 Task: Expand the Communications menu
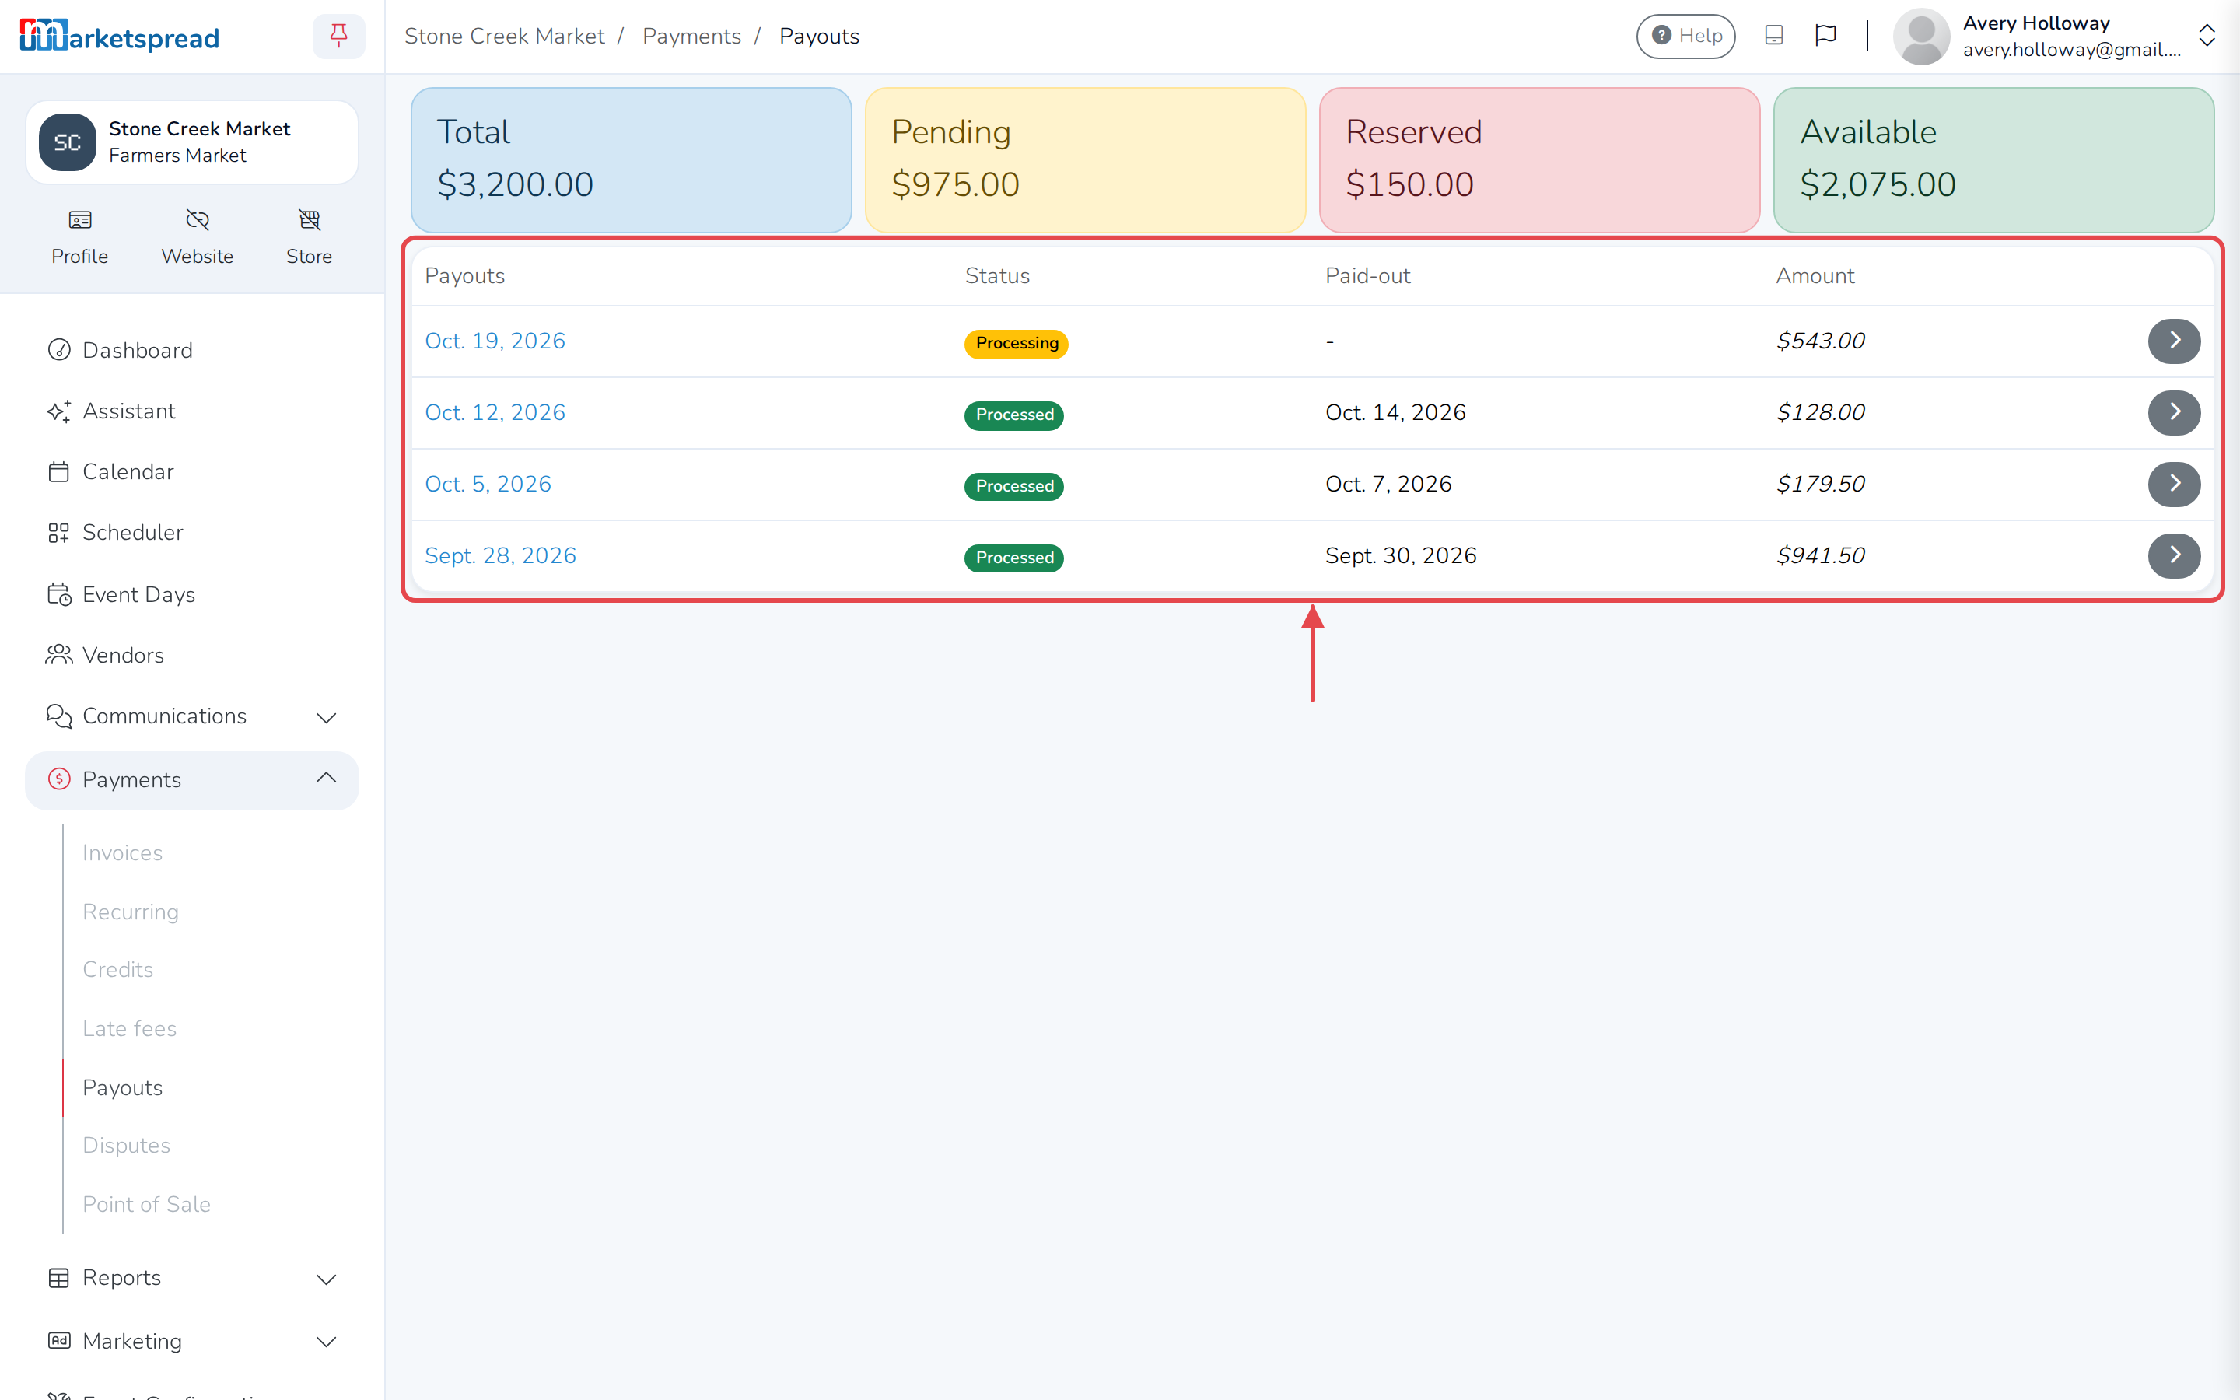pos(191,716)
